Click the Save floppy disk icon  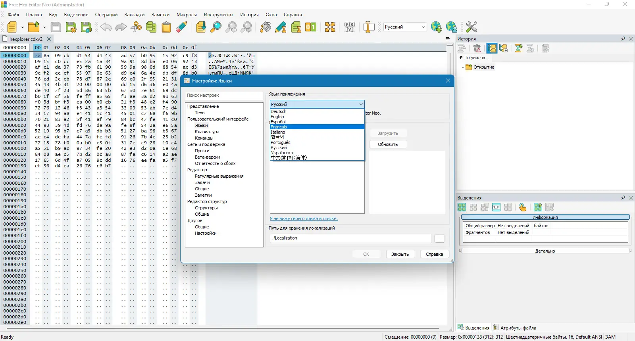click(x=56, y=27)
